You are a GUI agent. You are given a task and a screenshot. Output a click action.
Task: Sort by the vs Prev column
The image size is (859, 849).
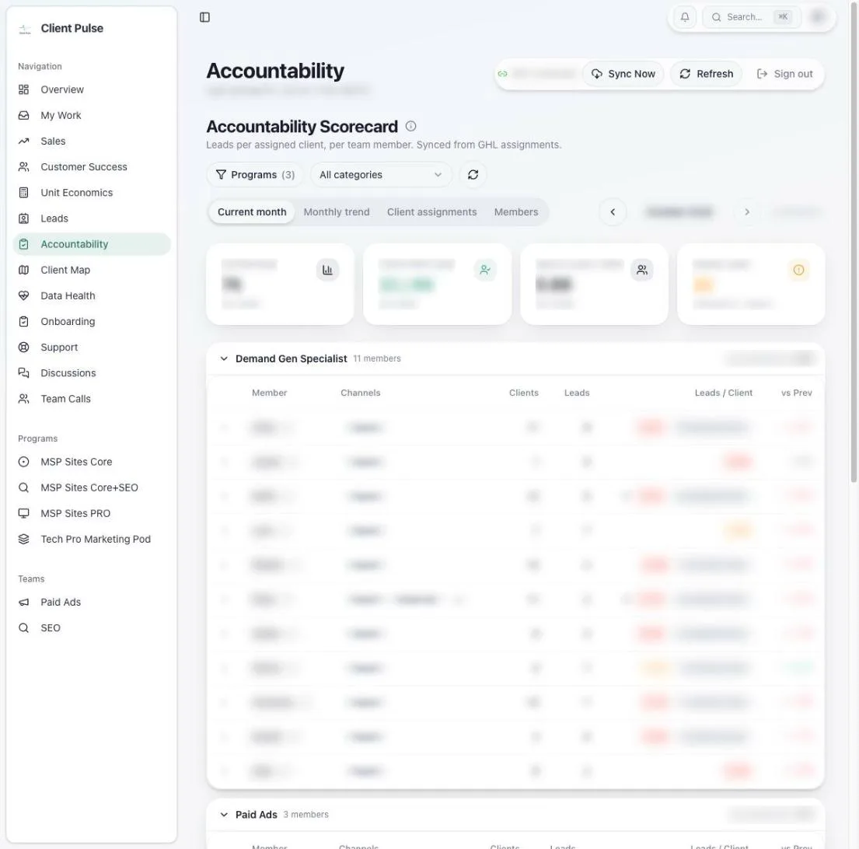pyautogui.click(x=797, y=393)
